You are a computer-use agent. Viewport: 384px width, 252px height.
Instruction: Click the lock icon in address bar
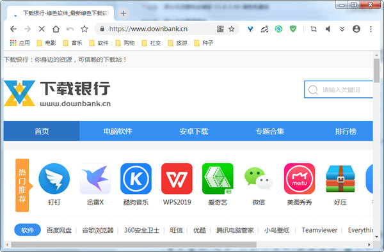102,29
